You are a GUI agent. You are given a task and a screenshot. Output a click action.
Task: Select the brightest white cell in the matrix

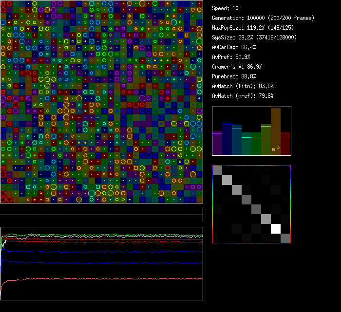click(276, 228)
